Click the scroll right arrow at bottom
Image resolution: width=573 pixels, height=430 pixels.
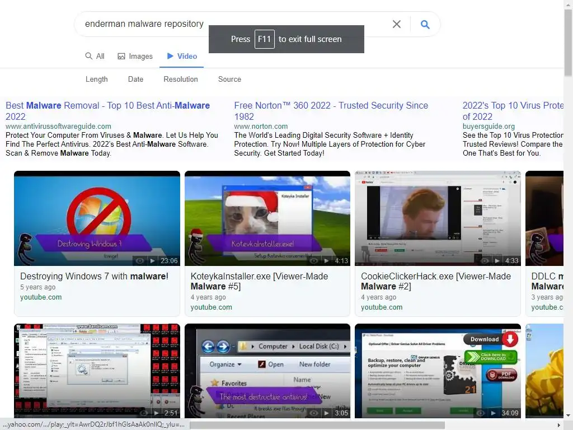(559, 425)
